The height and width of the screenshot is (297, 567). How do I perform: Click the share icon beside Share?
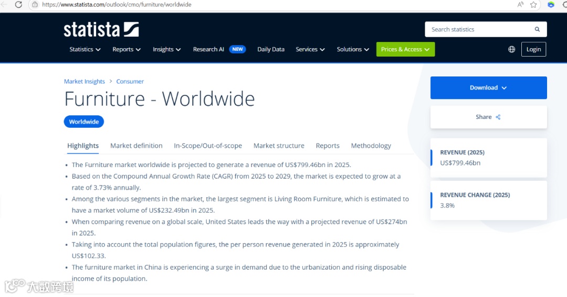coord(498,117)
